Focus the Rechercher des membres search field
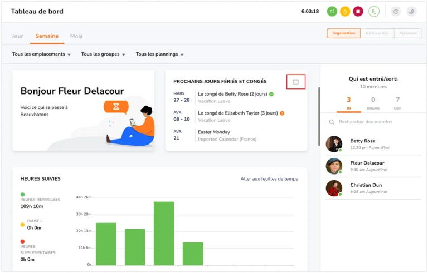 point(365,122)
